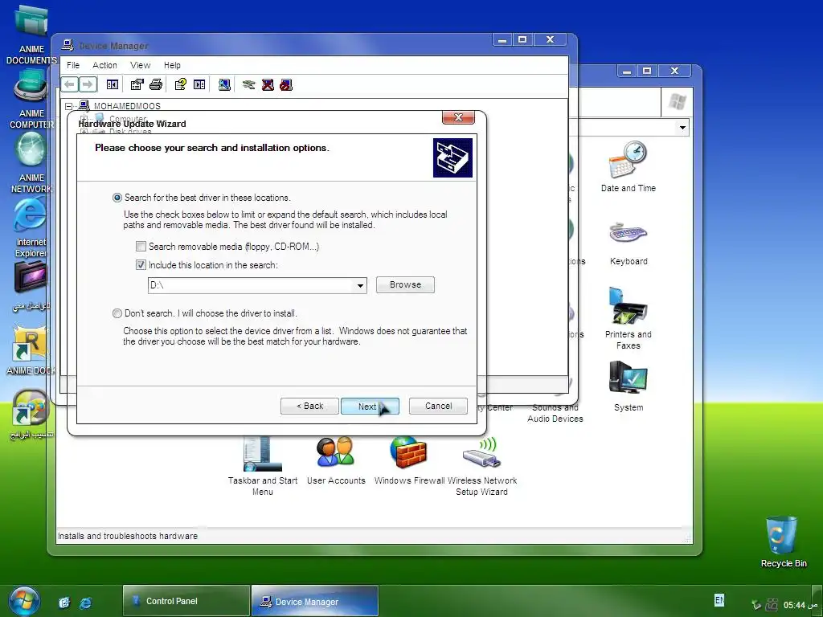This screenshot has width=823, height=617.
Task: Open the D:\ location dropdown arrow
Action: pos(360,285)
